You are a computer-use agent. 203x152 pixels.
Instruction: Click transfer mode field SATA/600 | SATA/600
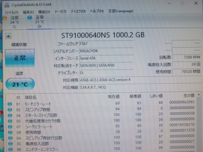click(x=106, y=66)
